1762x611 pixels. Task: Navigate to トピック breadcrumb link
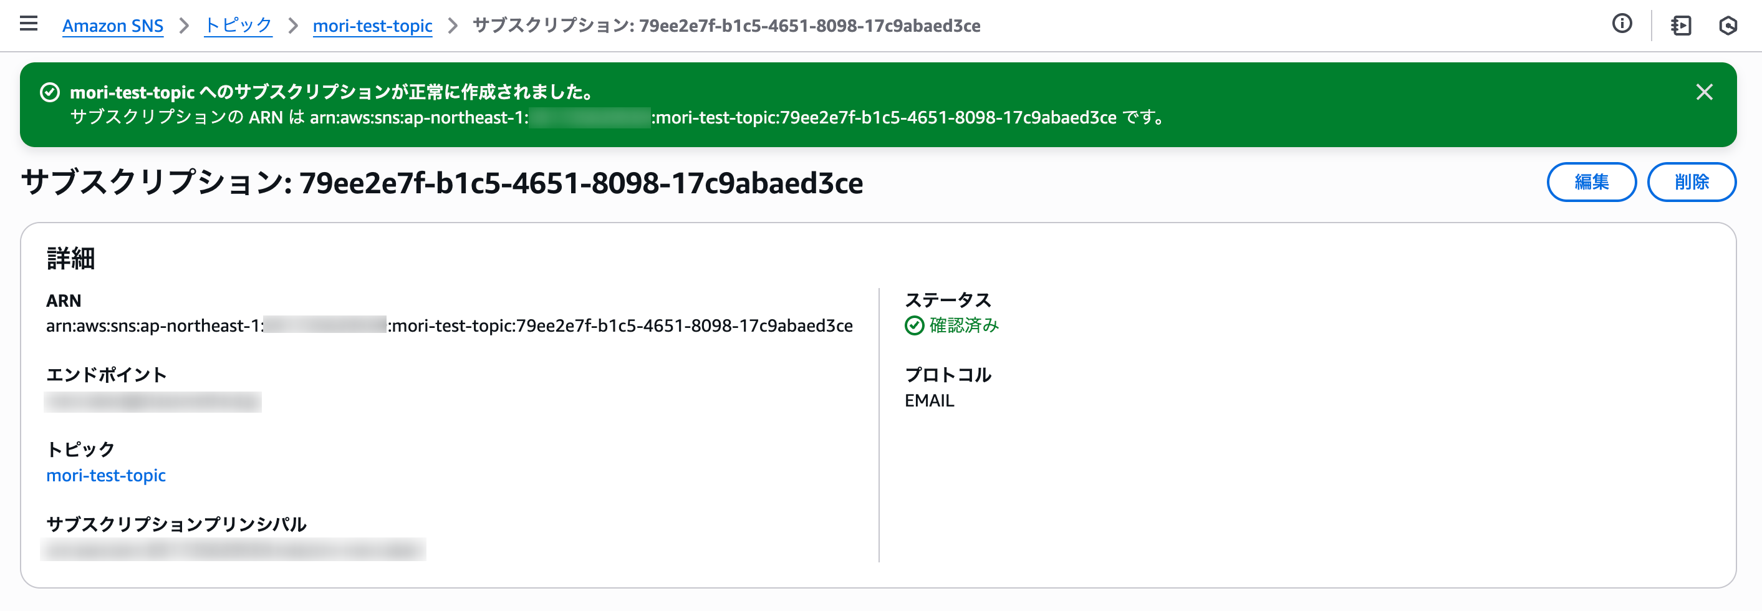point(238,26)
